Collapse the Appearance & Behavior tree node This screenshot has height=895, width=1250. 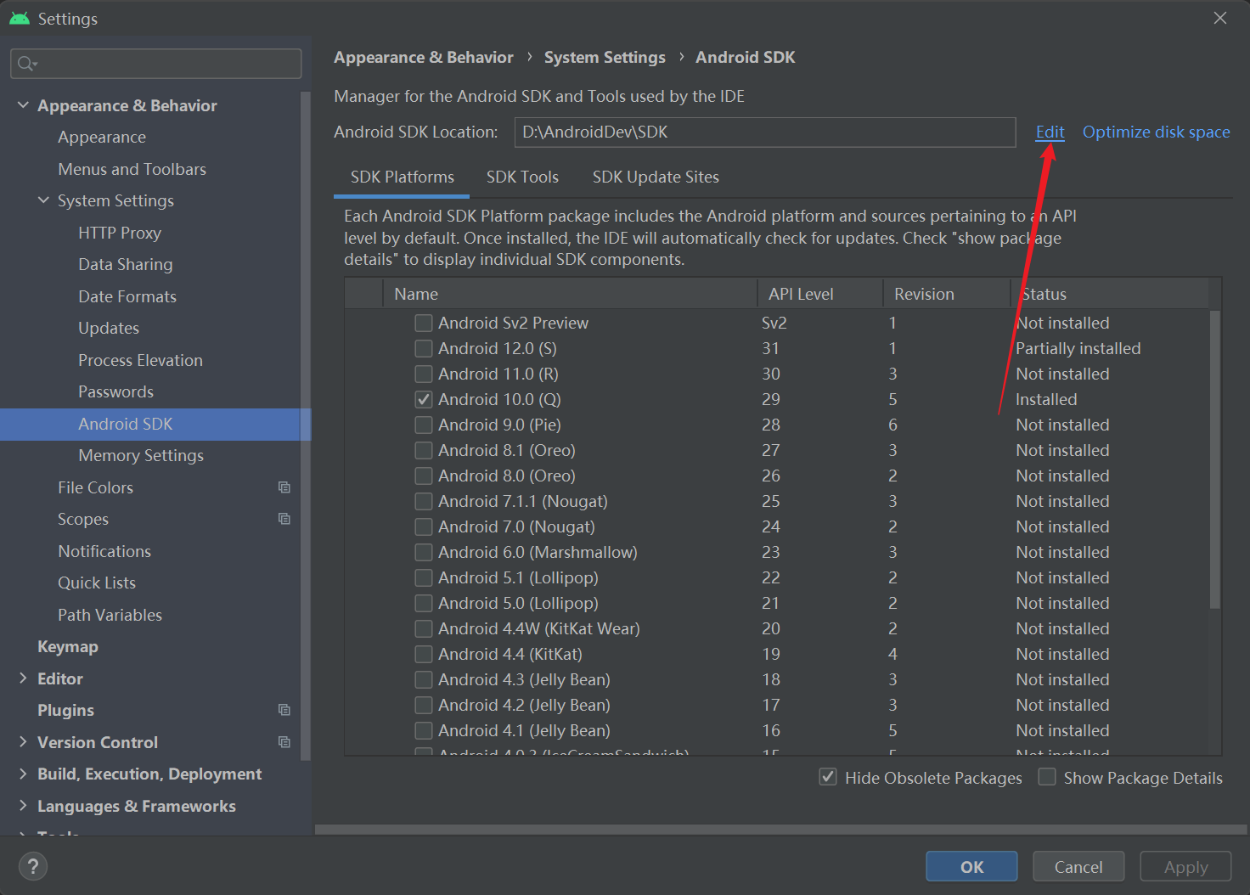click(x=23, y=104)
